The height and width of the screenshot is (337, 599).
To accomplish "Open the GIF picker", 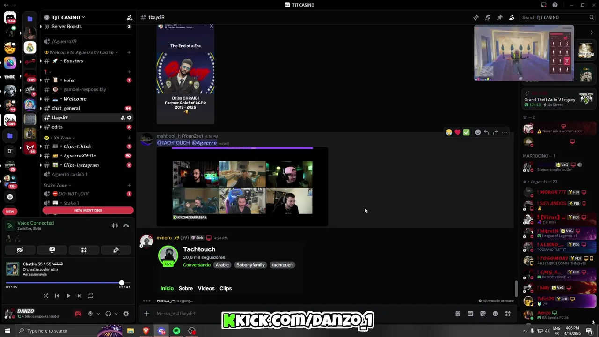I will [x=470, y=314].
